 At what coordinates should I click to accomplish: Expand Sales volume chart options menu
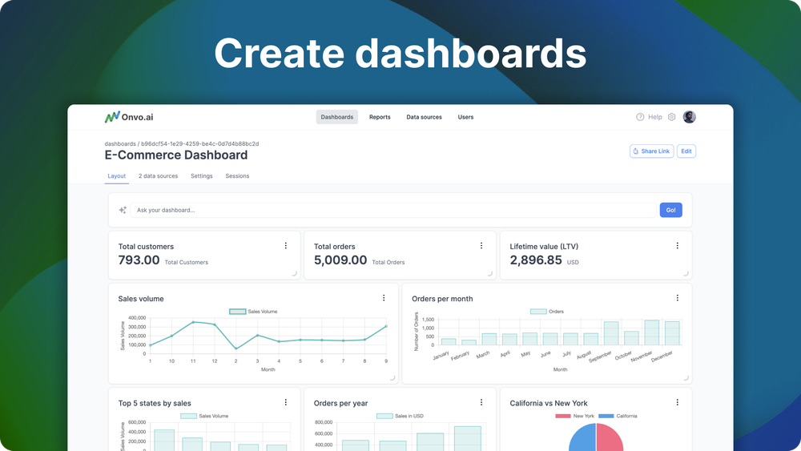384,298
